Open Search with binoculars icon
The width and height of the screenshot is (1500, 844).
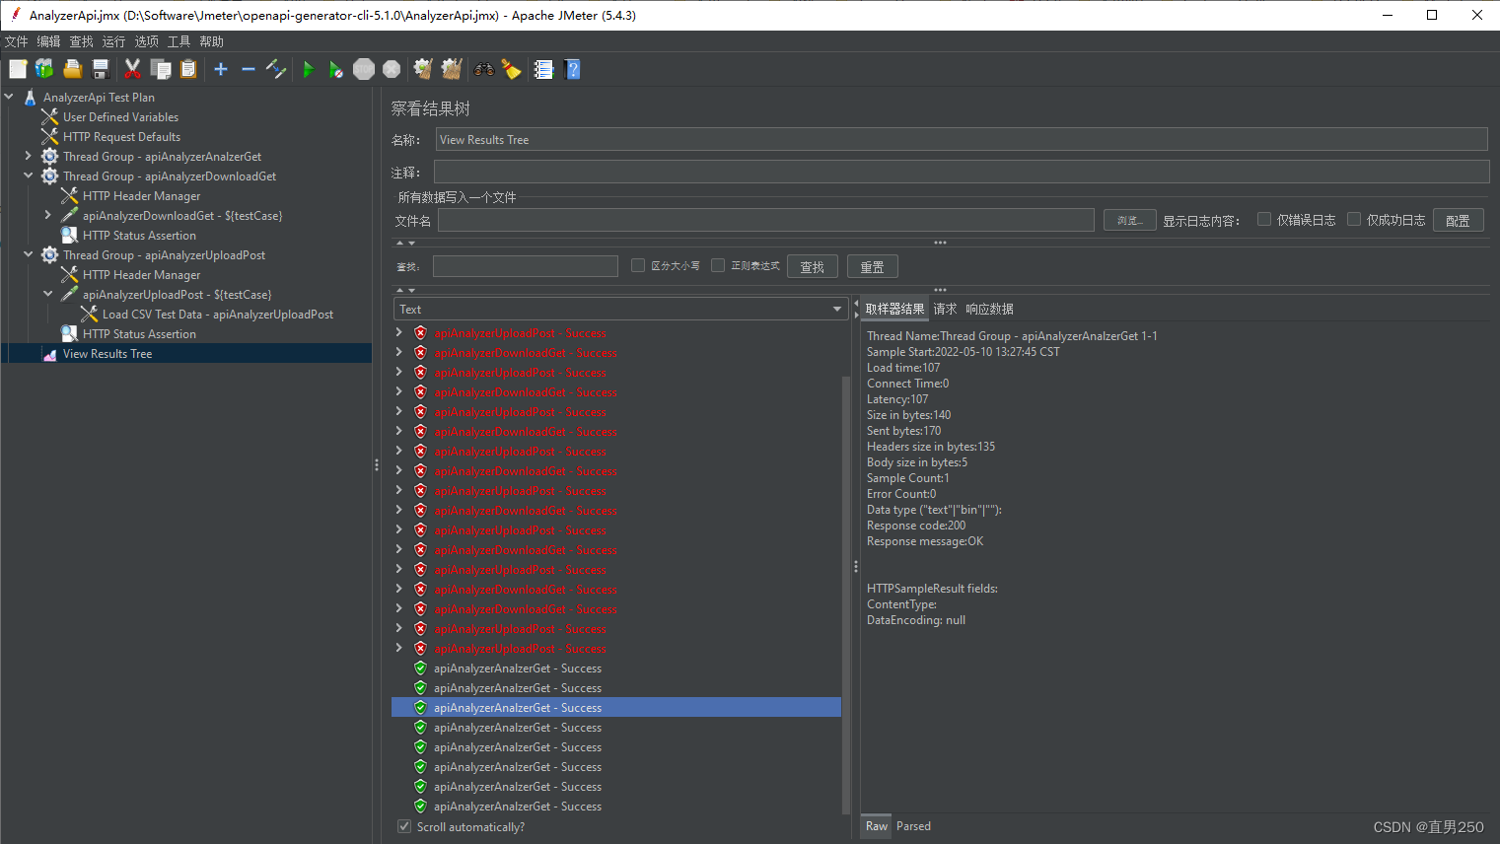click(x=484, y=69)
